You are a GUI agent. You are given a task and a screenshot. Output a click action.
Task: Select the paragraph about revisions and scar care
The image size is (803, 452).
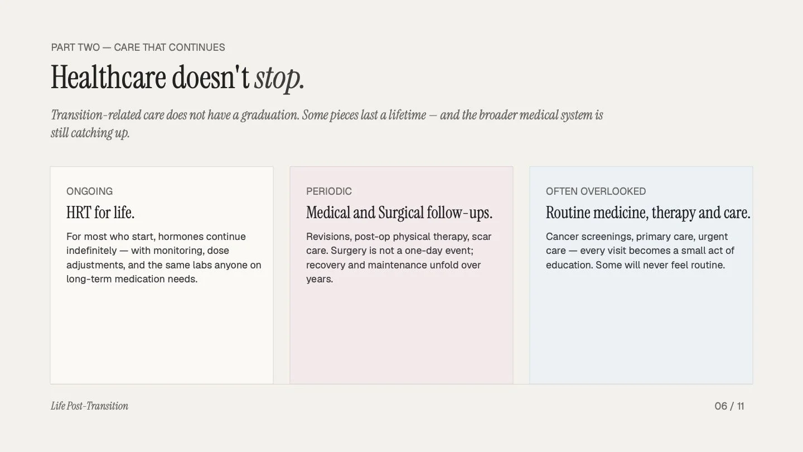399,258
